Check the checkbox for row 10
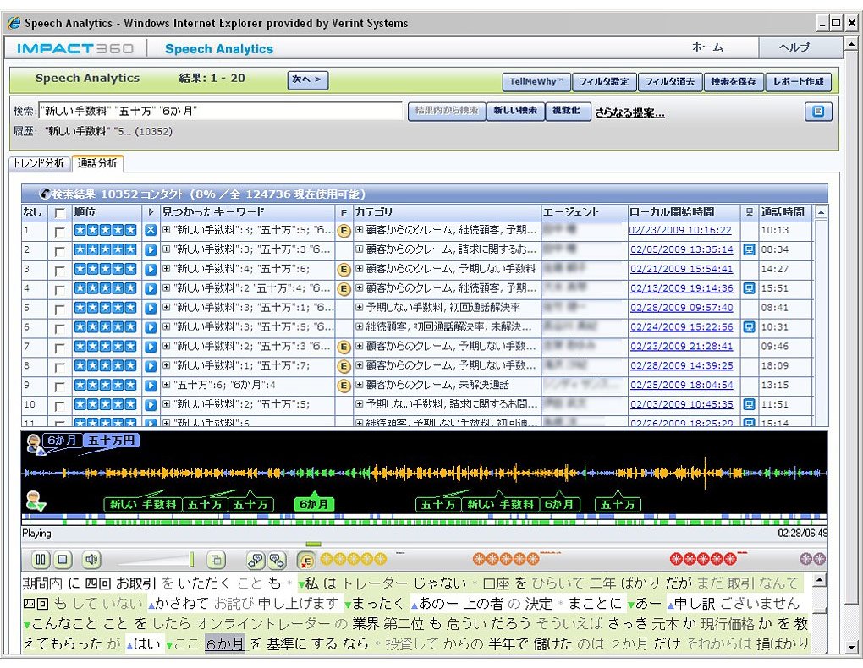Image resolution: width=863 pixels, height=668 pixels. click(59, 406)
